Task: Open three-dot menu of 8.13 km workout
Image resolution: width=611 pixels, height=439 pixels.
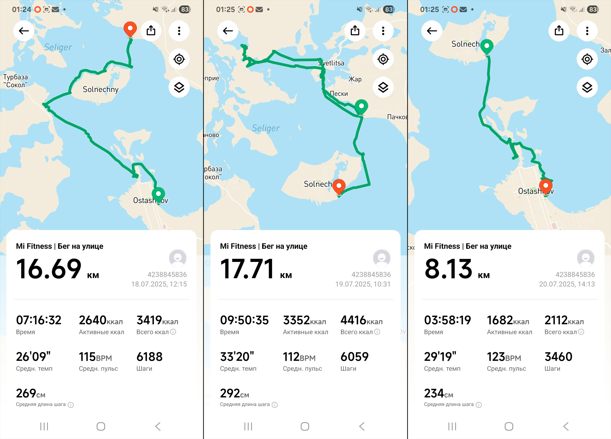Action: tap(587, 31)
